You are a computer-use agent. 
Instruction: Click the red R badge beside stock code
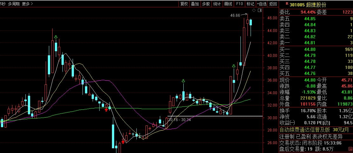[287, 3]
